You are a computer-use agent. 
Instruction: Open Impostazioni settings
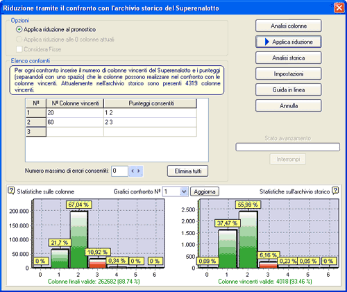[x=289, y=74]
